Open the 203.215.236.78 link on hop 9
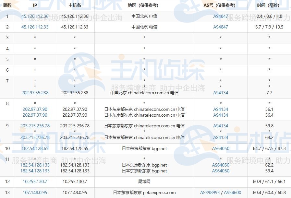Image resolution: width=291 pixels, height=198 pixels. point(34,126)
